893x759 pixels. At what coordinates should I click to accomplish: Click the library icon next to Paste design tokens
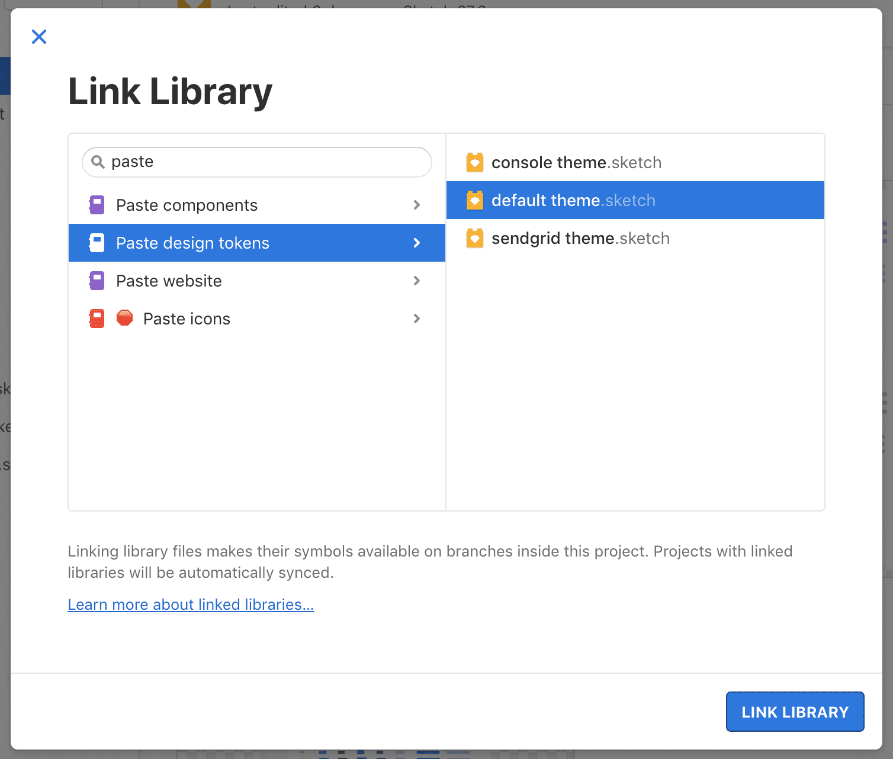[96, 243]
